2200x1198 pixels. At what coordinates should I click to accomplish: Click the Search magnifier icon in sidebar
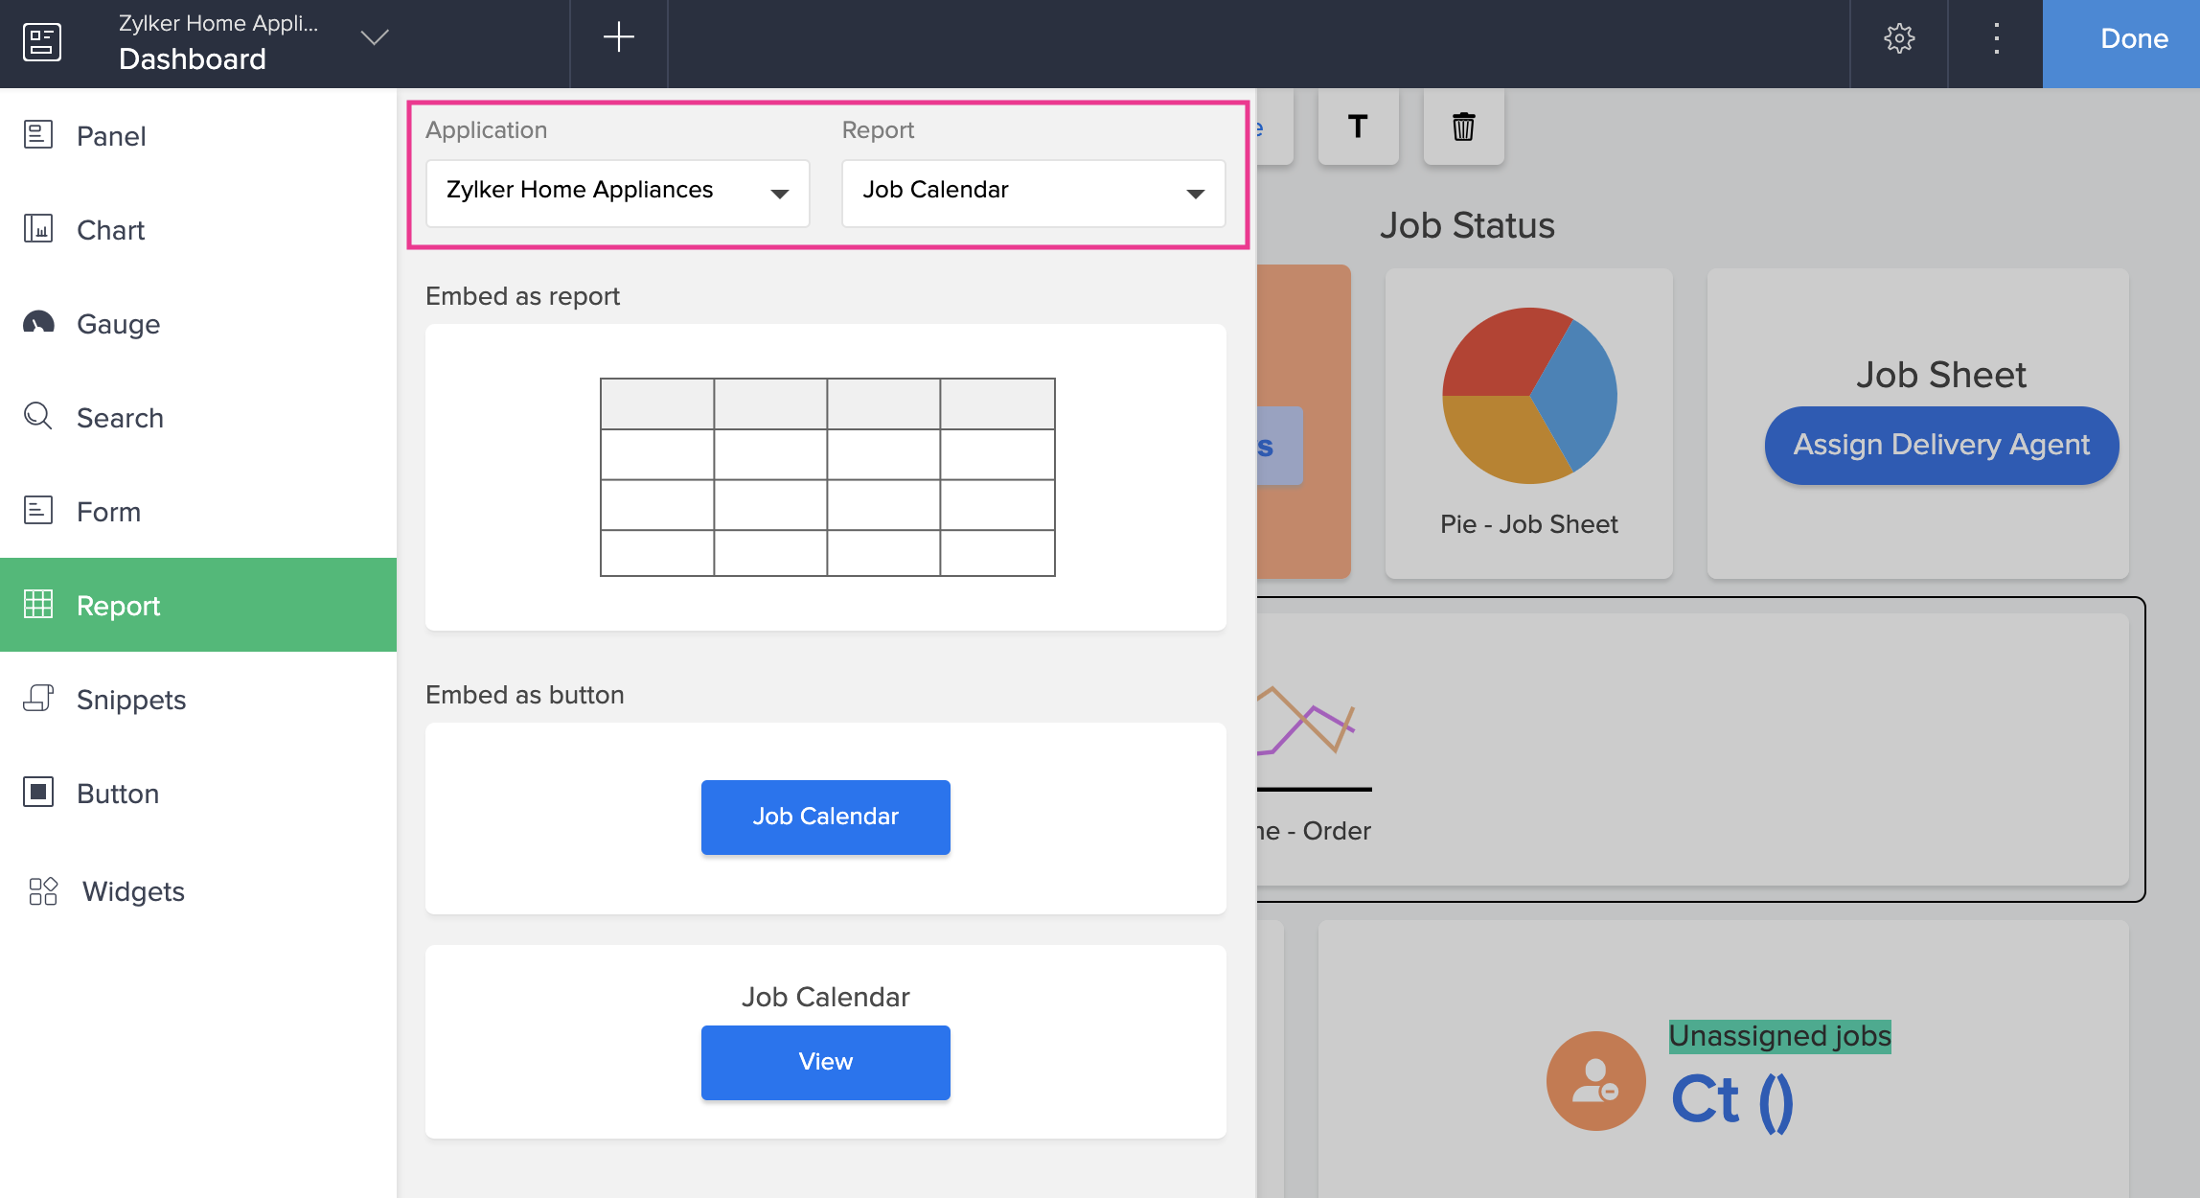[38, 416]
